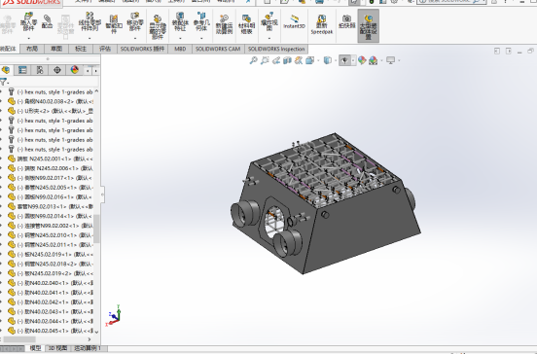Click the right arrow of manager tabs
Viewport: 537px width, 354px height.
click(x=96, y=71)
